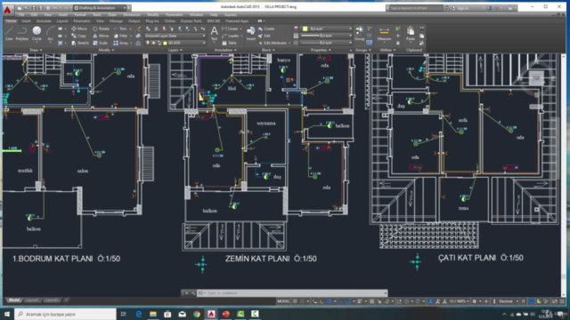Click the Mirror tool

pos(101,36)
